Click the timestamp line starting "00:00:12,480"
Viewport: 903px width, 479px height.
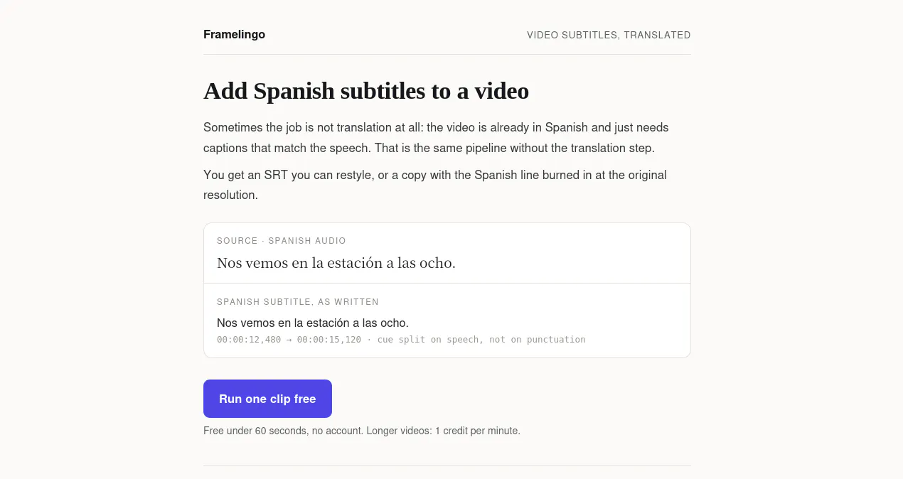[x=401, y=340]
